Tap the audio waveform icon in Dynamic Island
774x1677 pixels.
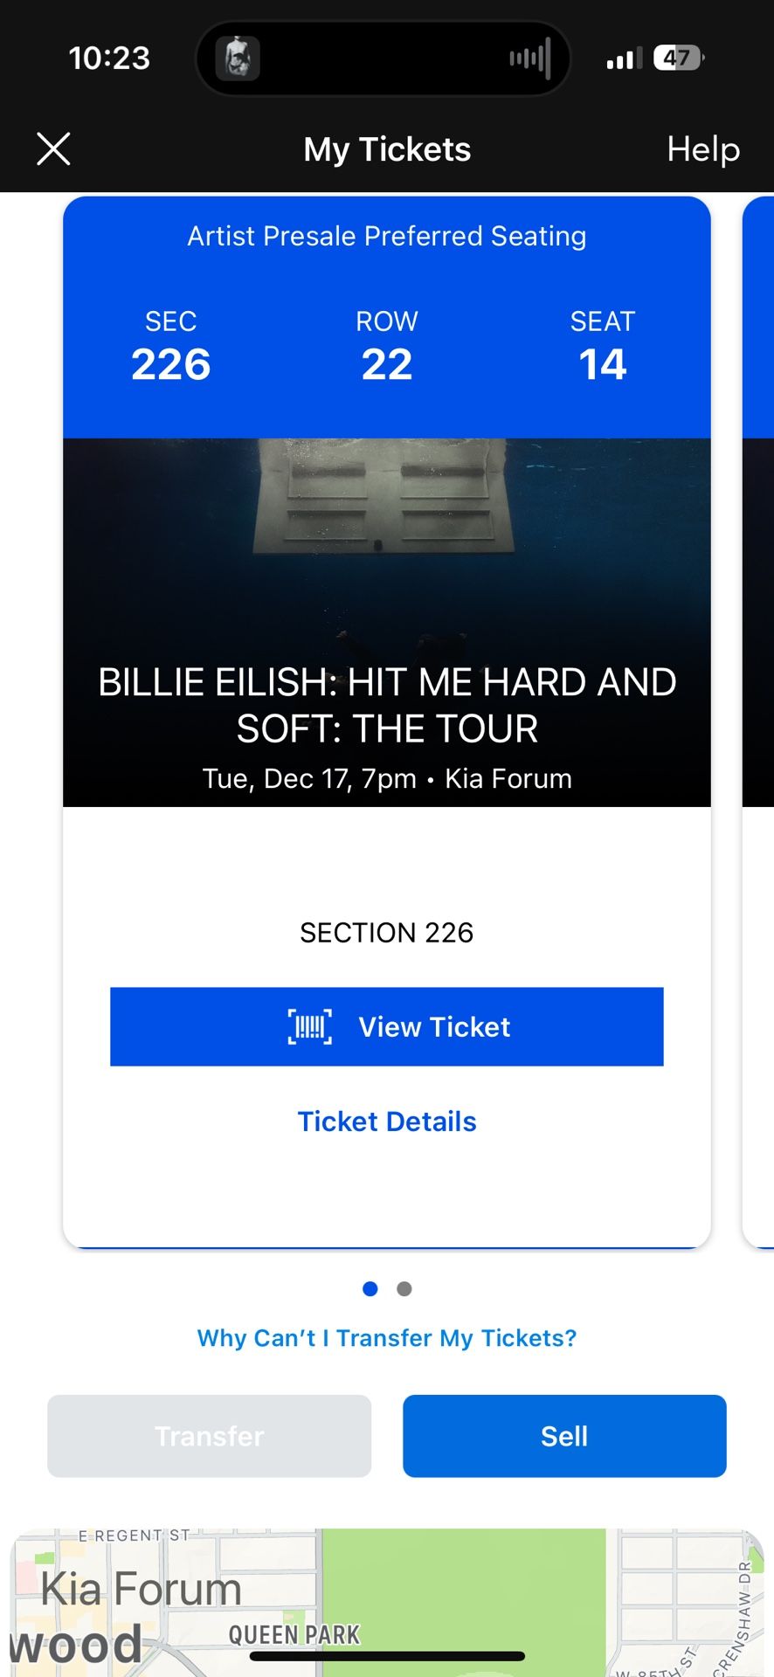point(530,59)
